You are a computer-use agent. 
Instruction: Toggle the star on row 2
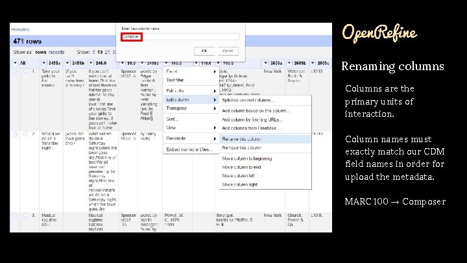[15, 134]
